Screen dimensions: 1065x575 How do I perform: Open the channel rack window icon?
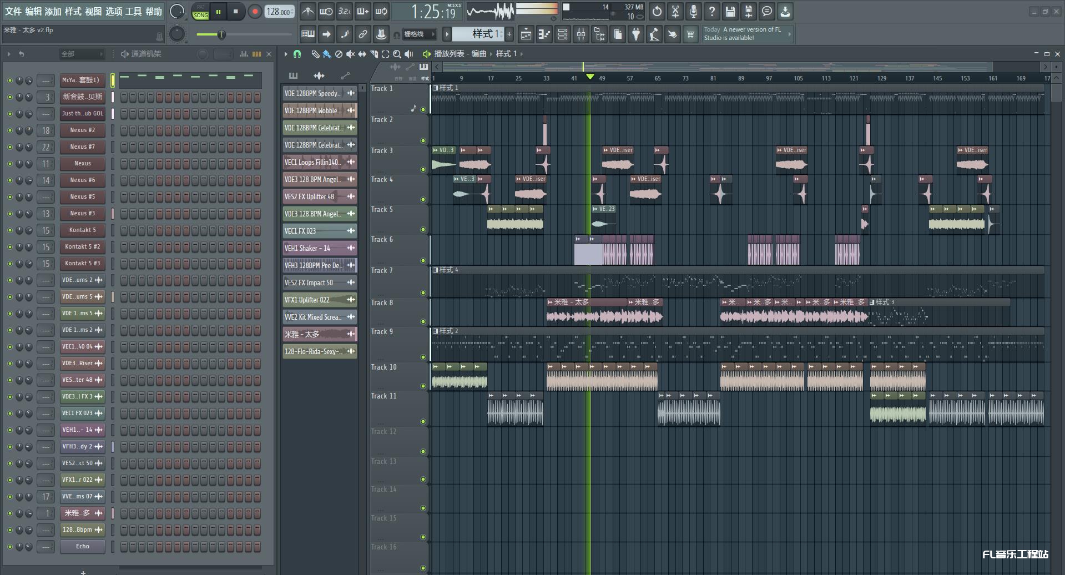coord(563,34)
